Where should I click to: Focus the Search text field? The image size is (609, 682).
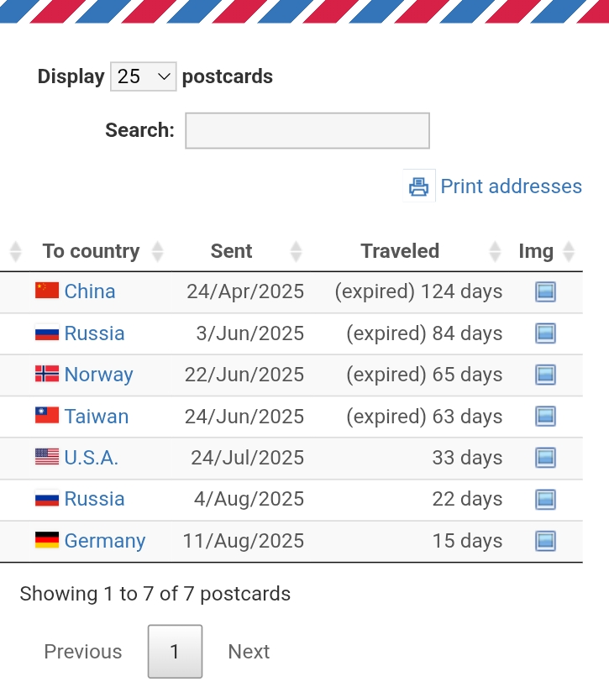pyautogui.click(x=307, y=131)
